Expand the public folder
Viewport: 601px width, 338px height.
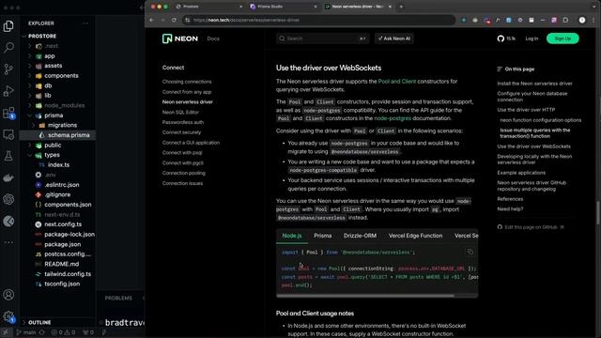pos(53,146)
